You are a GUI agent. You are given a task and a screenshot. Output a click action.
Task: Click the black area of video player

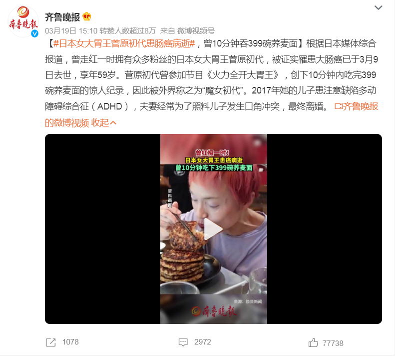coord(102,229)
